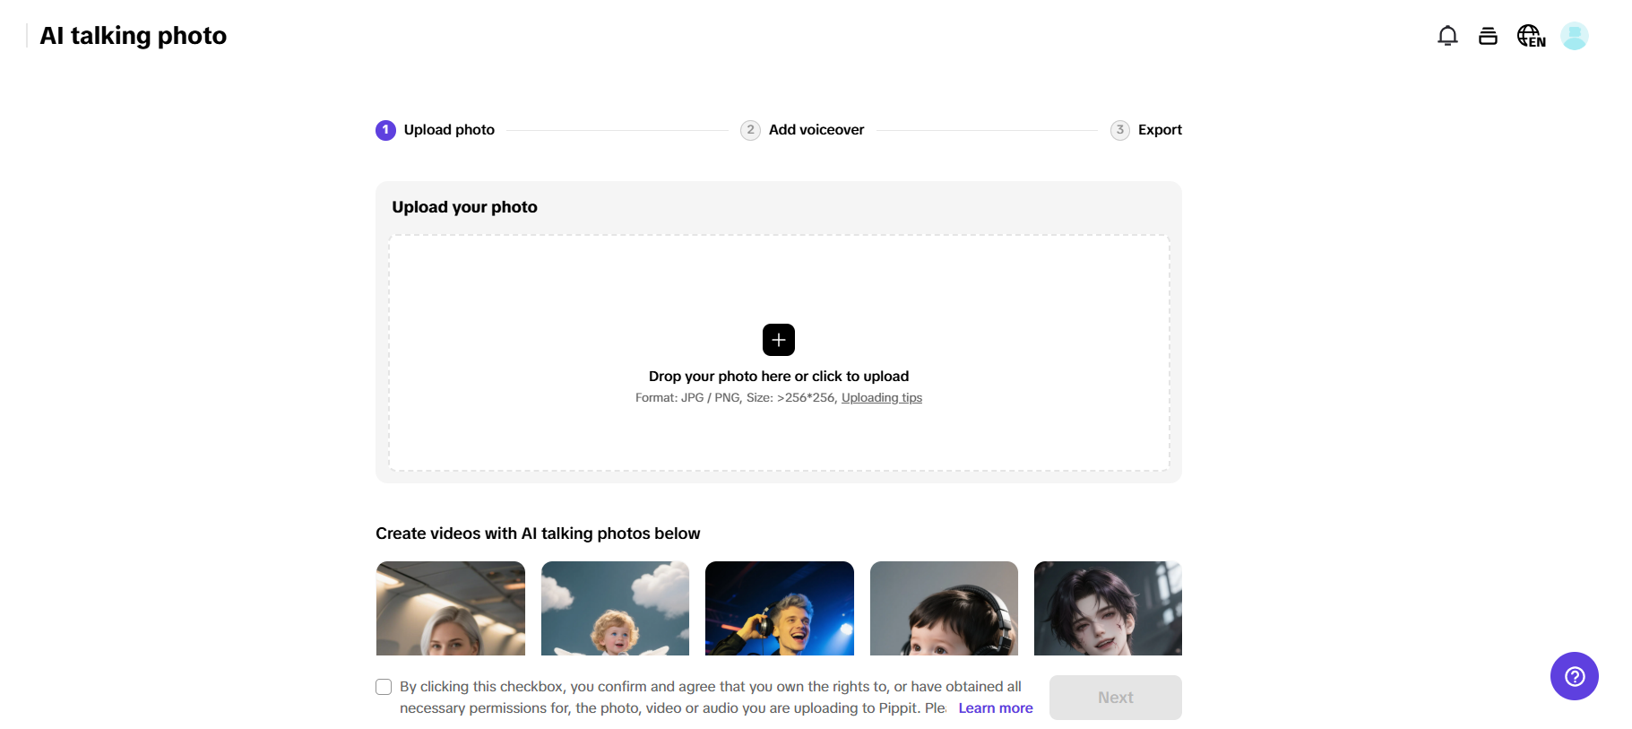Choose the baby angel with clouds sample
This screenshot has width=1632, height=729.
(x=615, y=608)
